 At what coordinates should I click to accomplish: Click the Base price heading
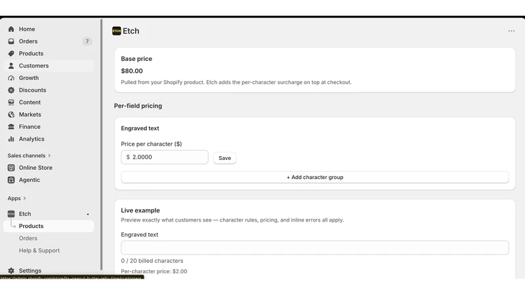click(x=136, y=58)
